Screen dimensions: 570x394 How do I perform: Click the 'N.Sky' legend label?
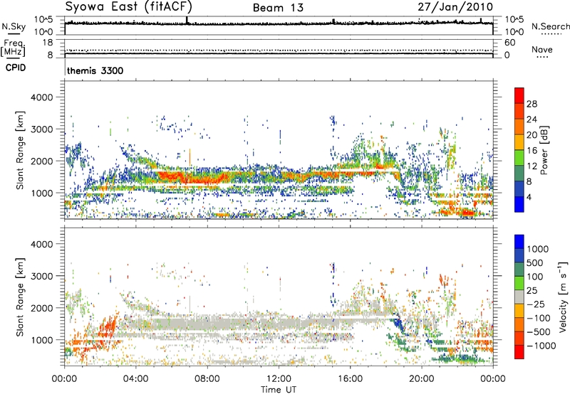(14, 26)
